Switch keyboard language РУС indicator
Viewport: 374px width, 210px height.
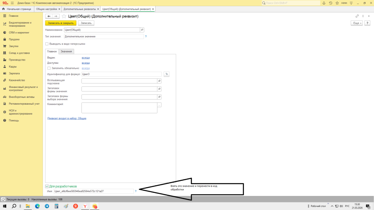click(x=347, y=206)
